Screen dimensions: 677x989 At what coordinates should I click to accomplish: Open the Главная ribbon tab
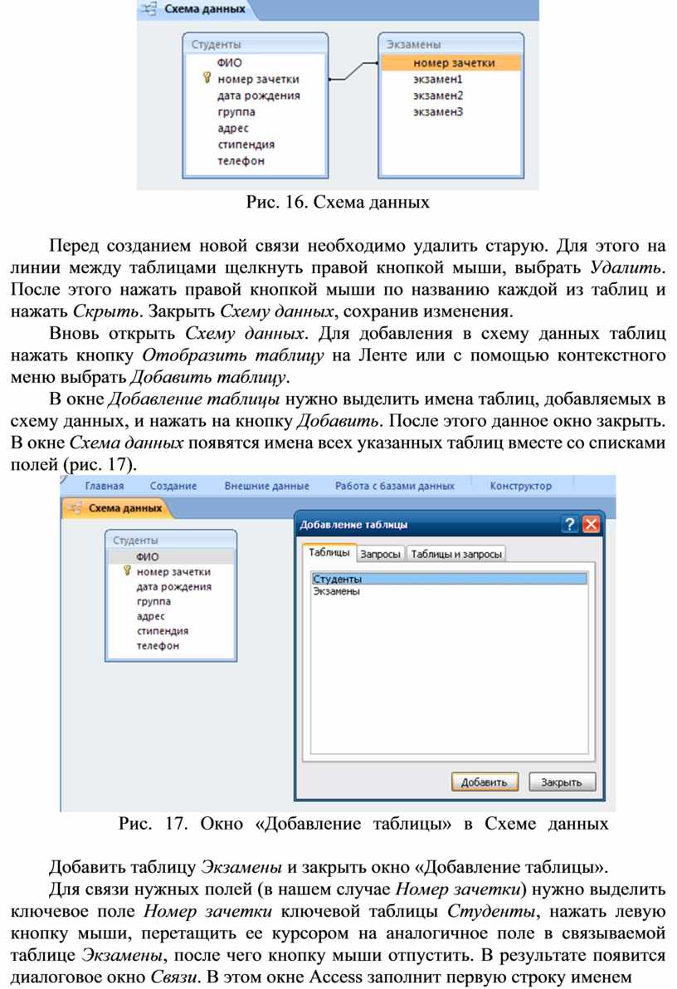[104, 486]
